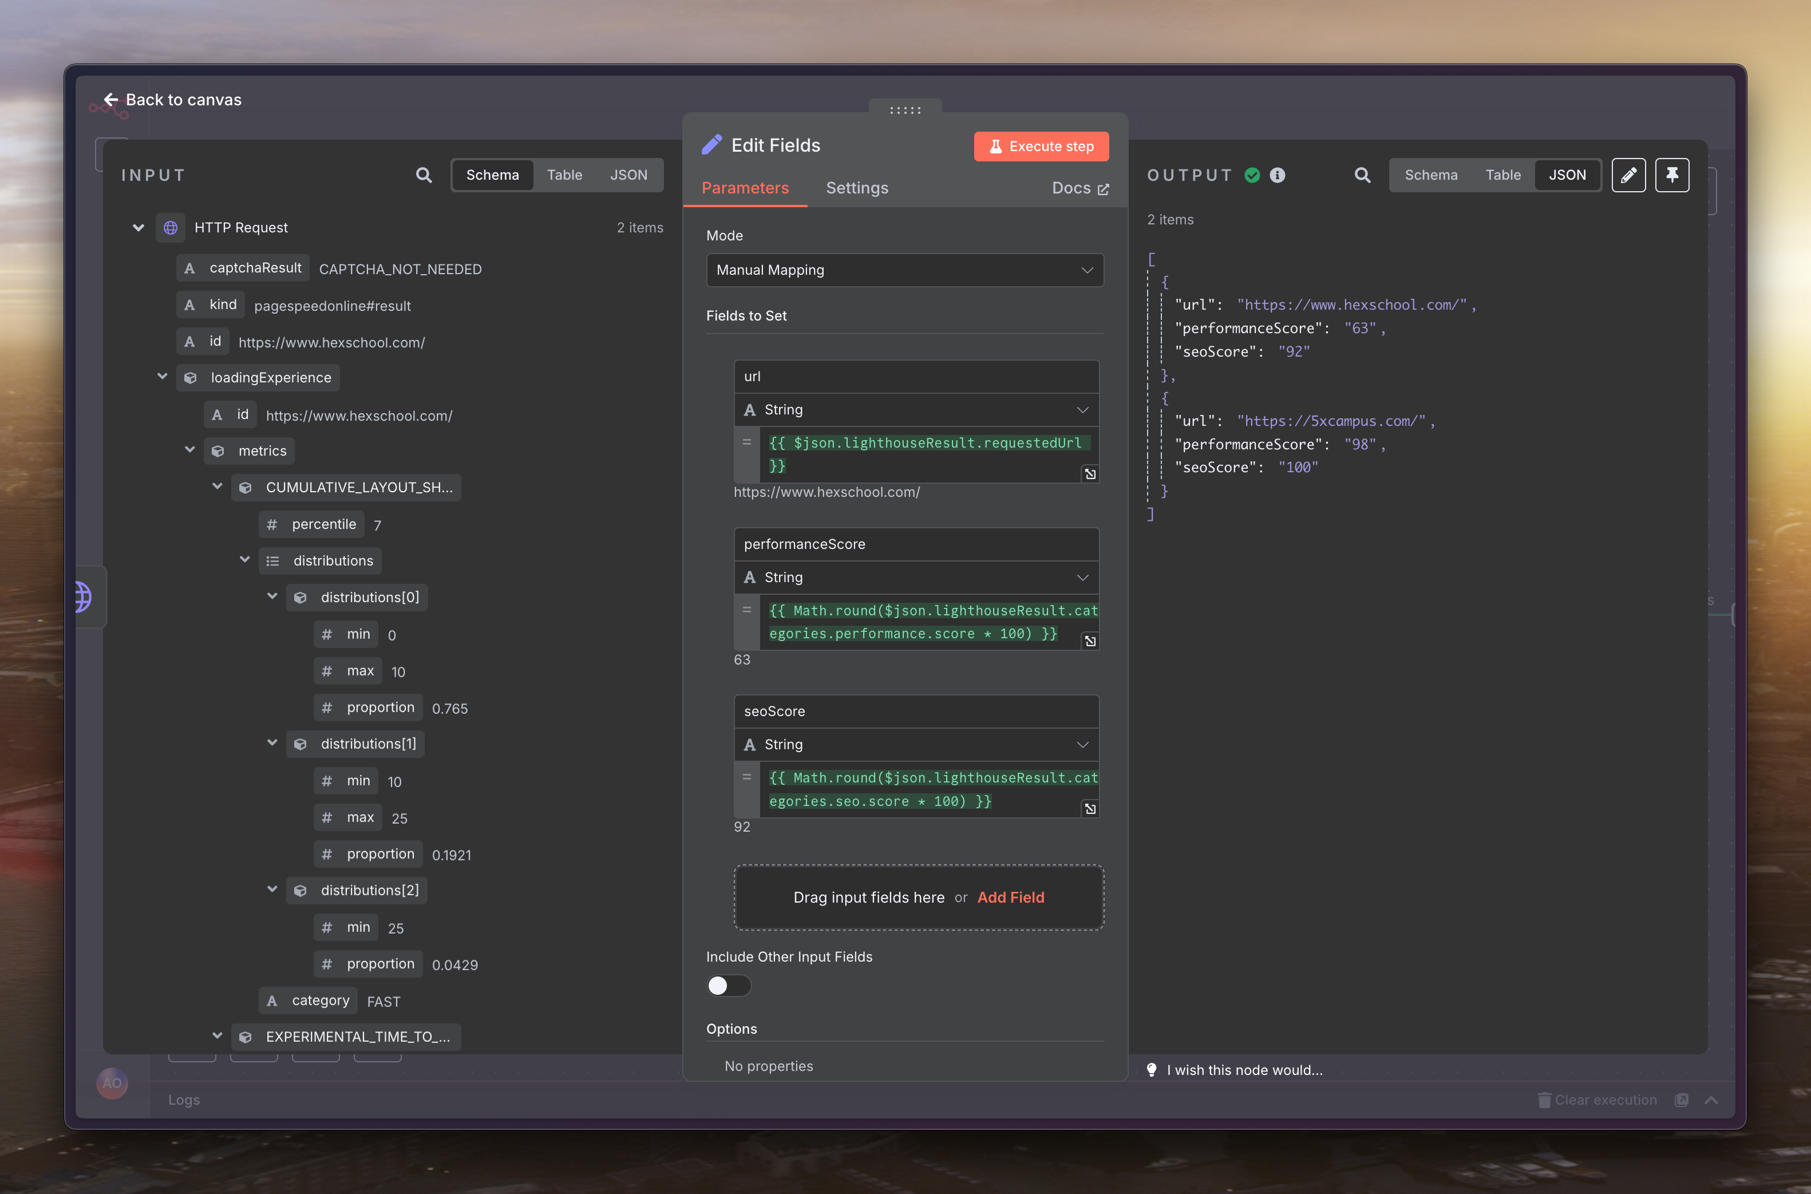The width and height of the screenshot is (1811, 1194).
Task: Click the pencil edit output icon
Action: click(1628, 175)
